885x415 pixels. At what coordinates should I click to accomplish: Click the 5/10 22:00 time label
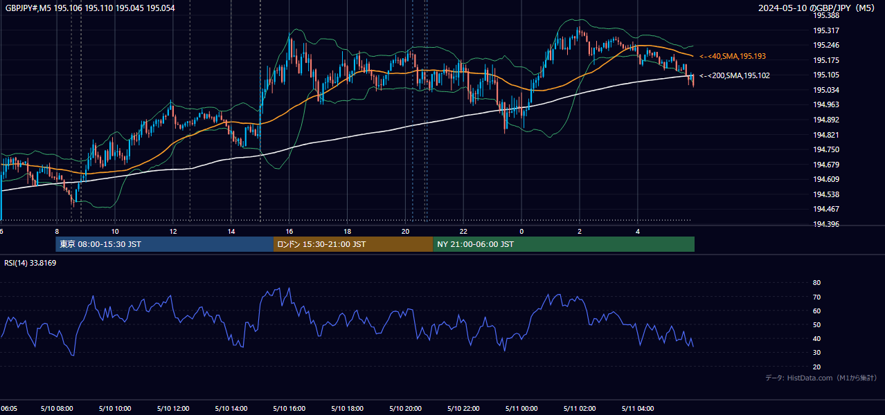click(464, 409)
